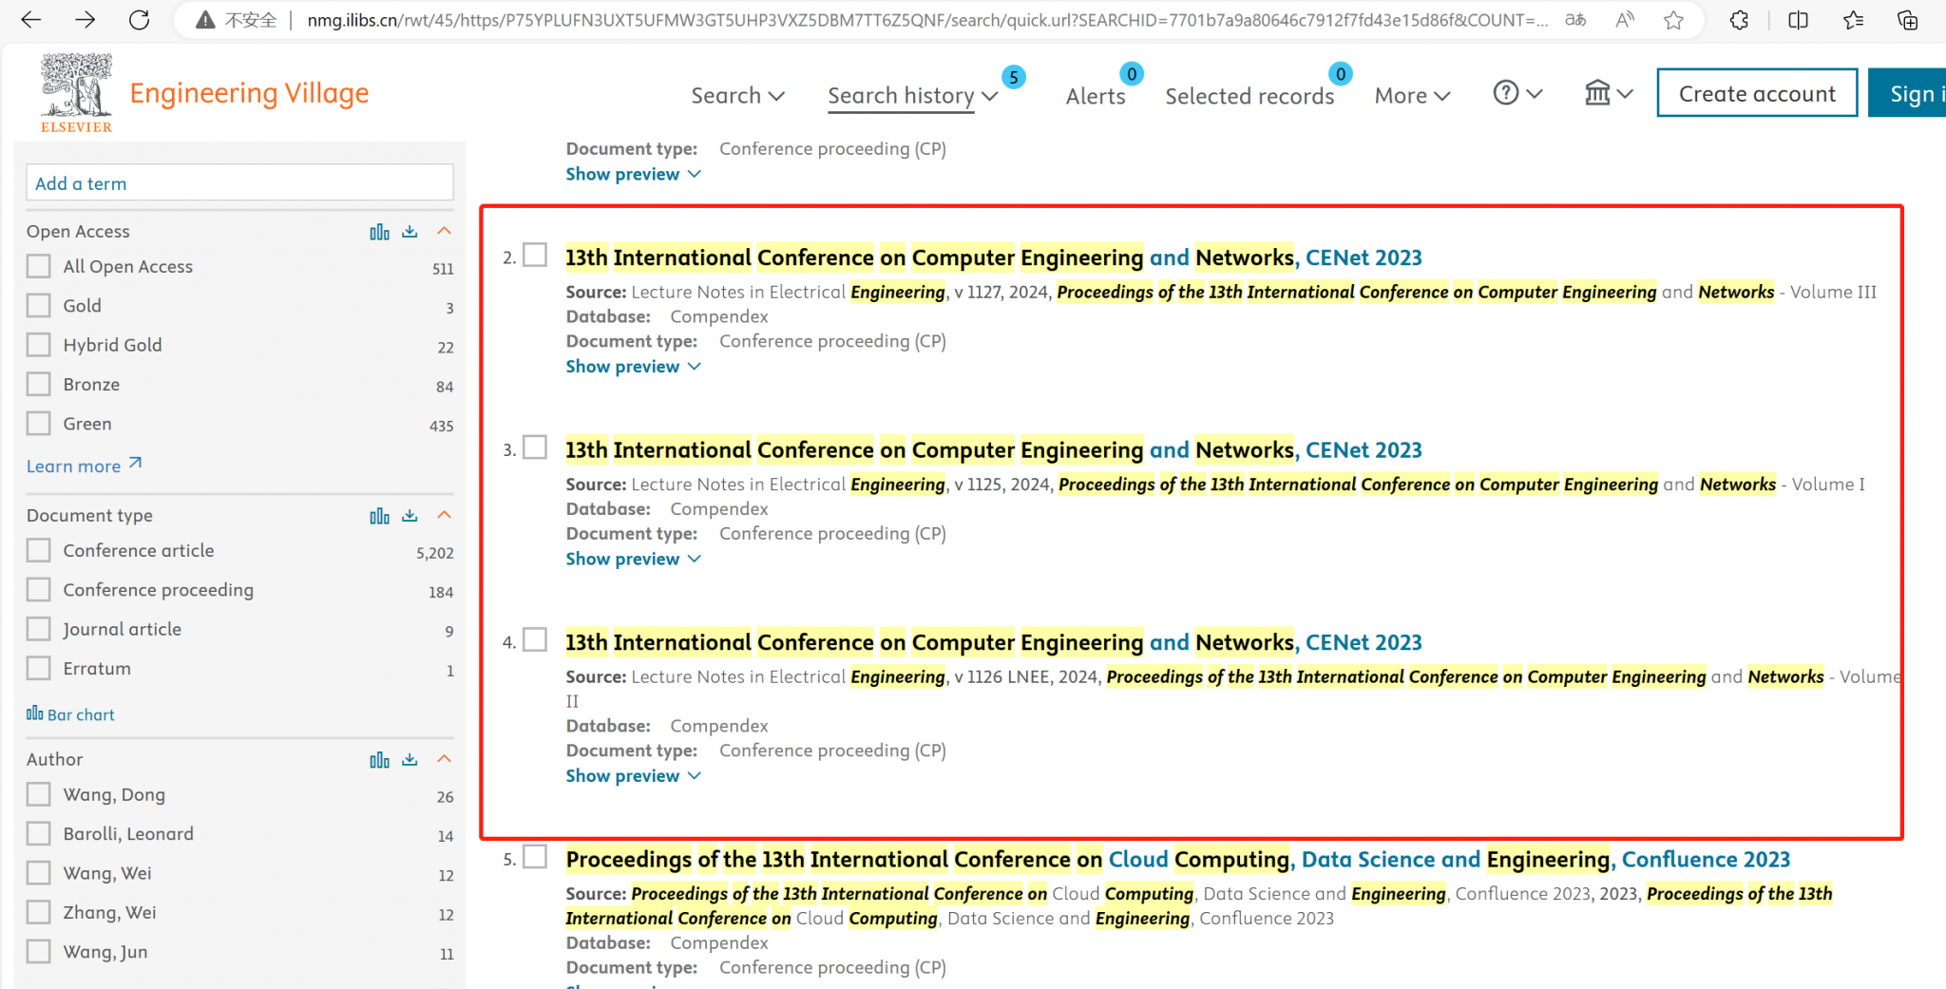Check the Hybrid Gold checkbox
The image size is (1946, 989).
coord(38,344)
